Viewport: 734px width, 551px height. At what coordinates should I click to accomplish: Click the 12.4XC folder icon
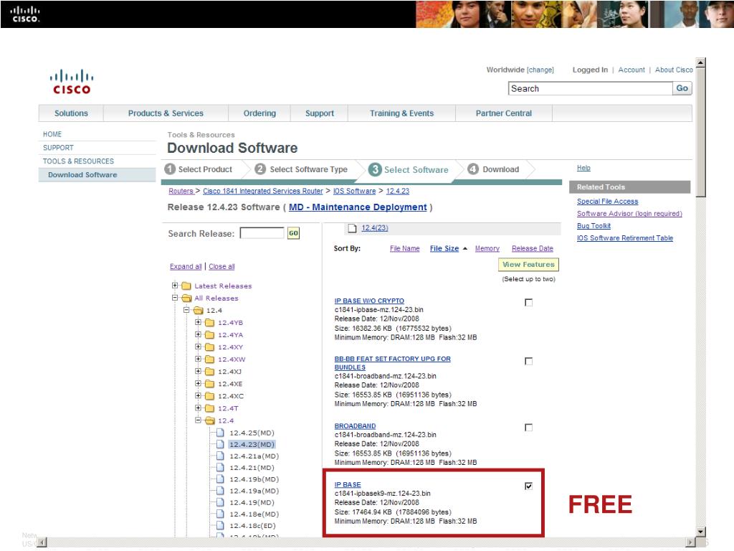pos(210,395)
